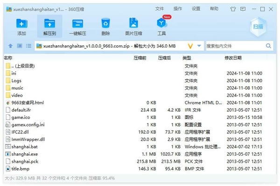Switch to thumbnail view icon
This screenshot has width=280, height=186.
[20, 46]
